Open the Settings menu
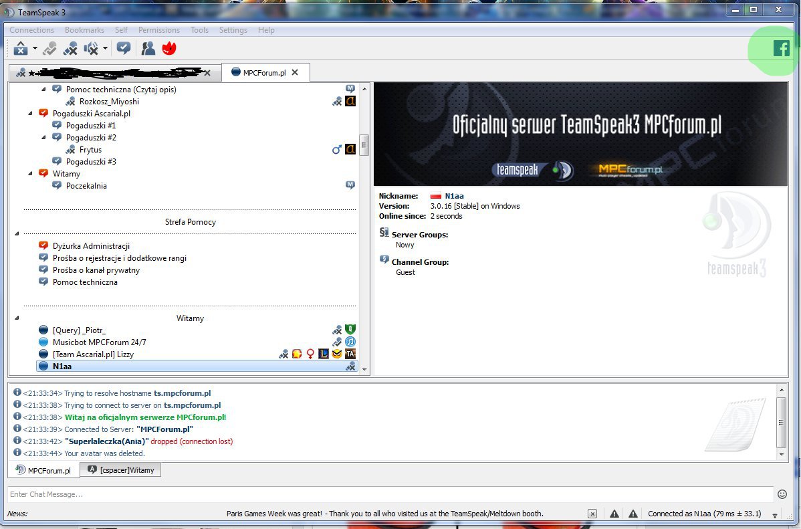 tap(233, 30)
